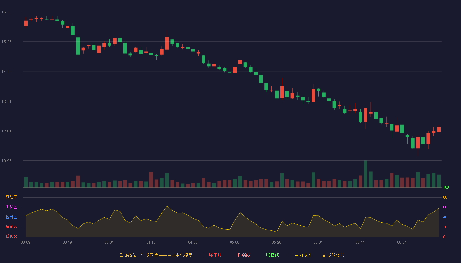Select the 06-24 date label

pos(402,242)
